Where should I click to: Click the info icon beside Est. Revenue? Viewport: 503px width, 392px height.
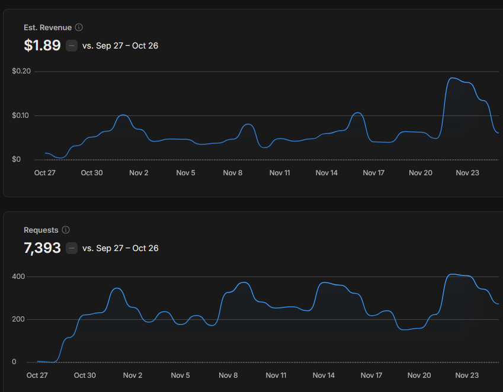(79, 27)
